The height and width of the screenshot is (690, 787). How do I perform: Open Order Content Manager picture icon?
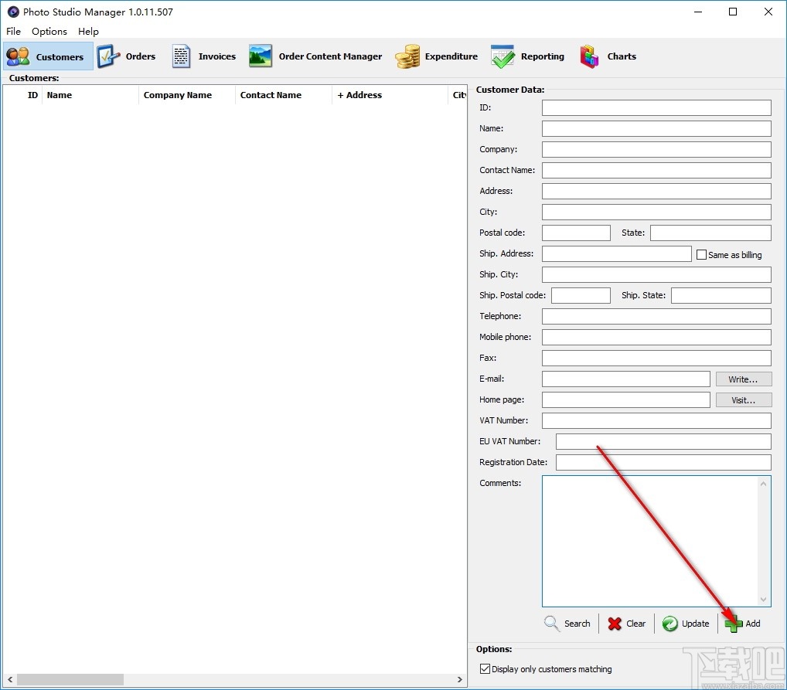[x=261, y=56]
